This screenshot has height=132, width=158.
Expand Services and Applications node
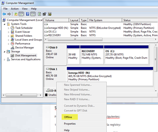click(x=5, y=60)
